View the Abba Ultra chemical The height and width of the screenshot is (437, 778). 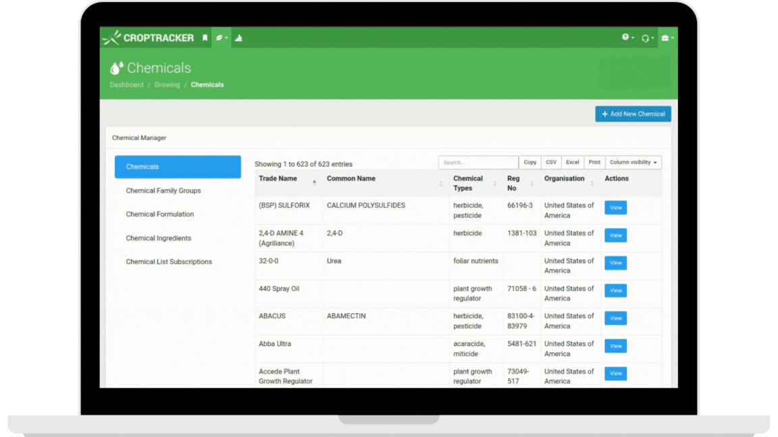tap(616, 346)
